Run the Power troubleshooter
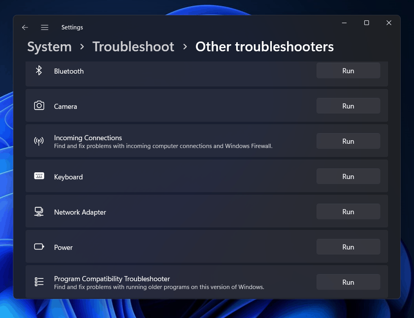 [x=348, y=247]
